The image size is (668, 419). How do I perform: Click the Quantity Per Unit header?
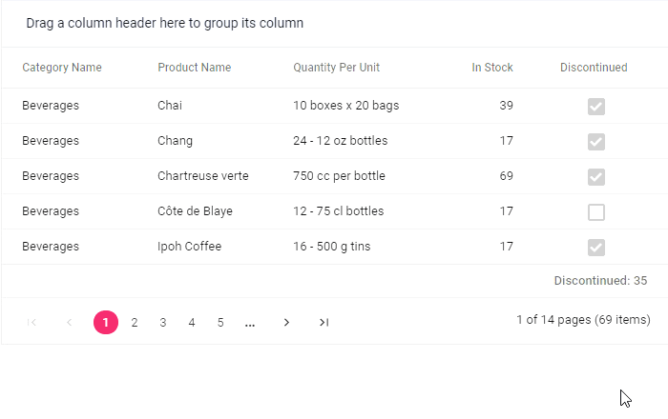tap(337, 68)
